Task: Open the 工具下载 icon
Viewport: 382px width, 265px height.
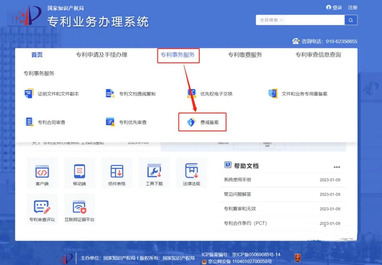Action: [x=154, y=173]
